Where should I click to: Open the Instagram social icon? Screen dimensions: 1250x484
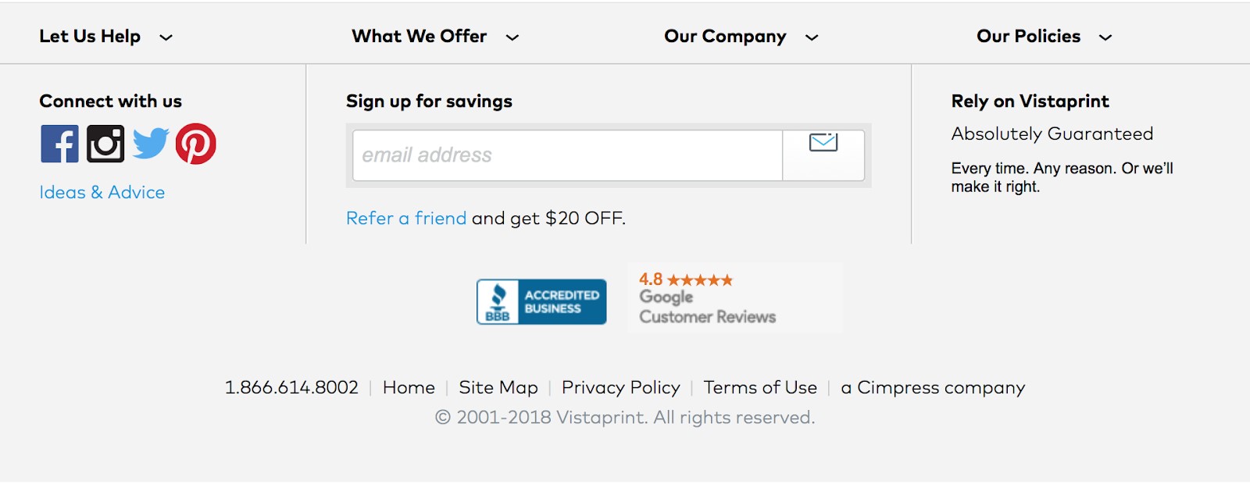105,144
